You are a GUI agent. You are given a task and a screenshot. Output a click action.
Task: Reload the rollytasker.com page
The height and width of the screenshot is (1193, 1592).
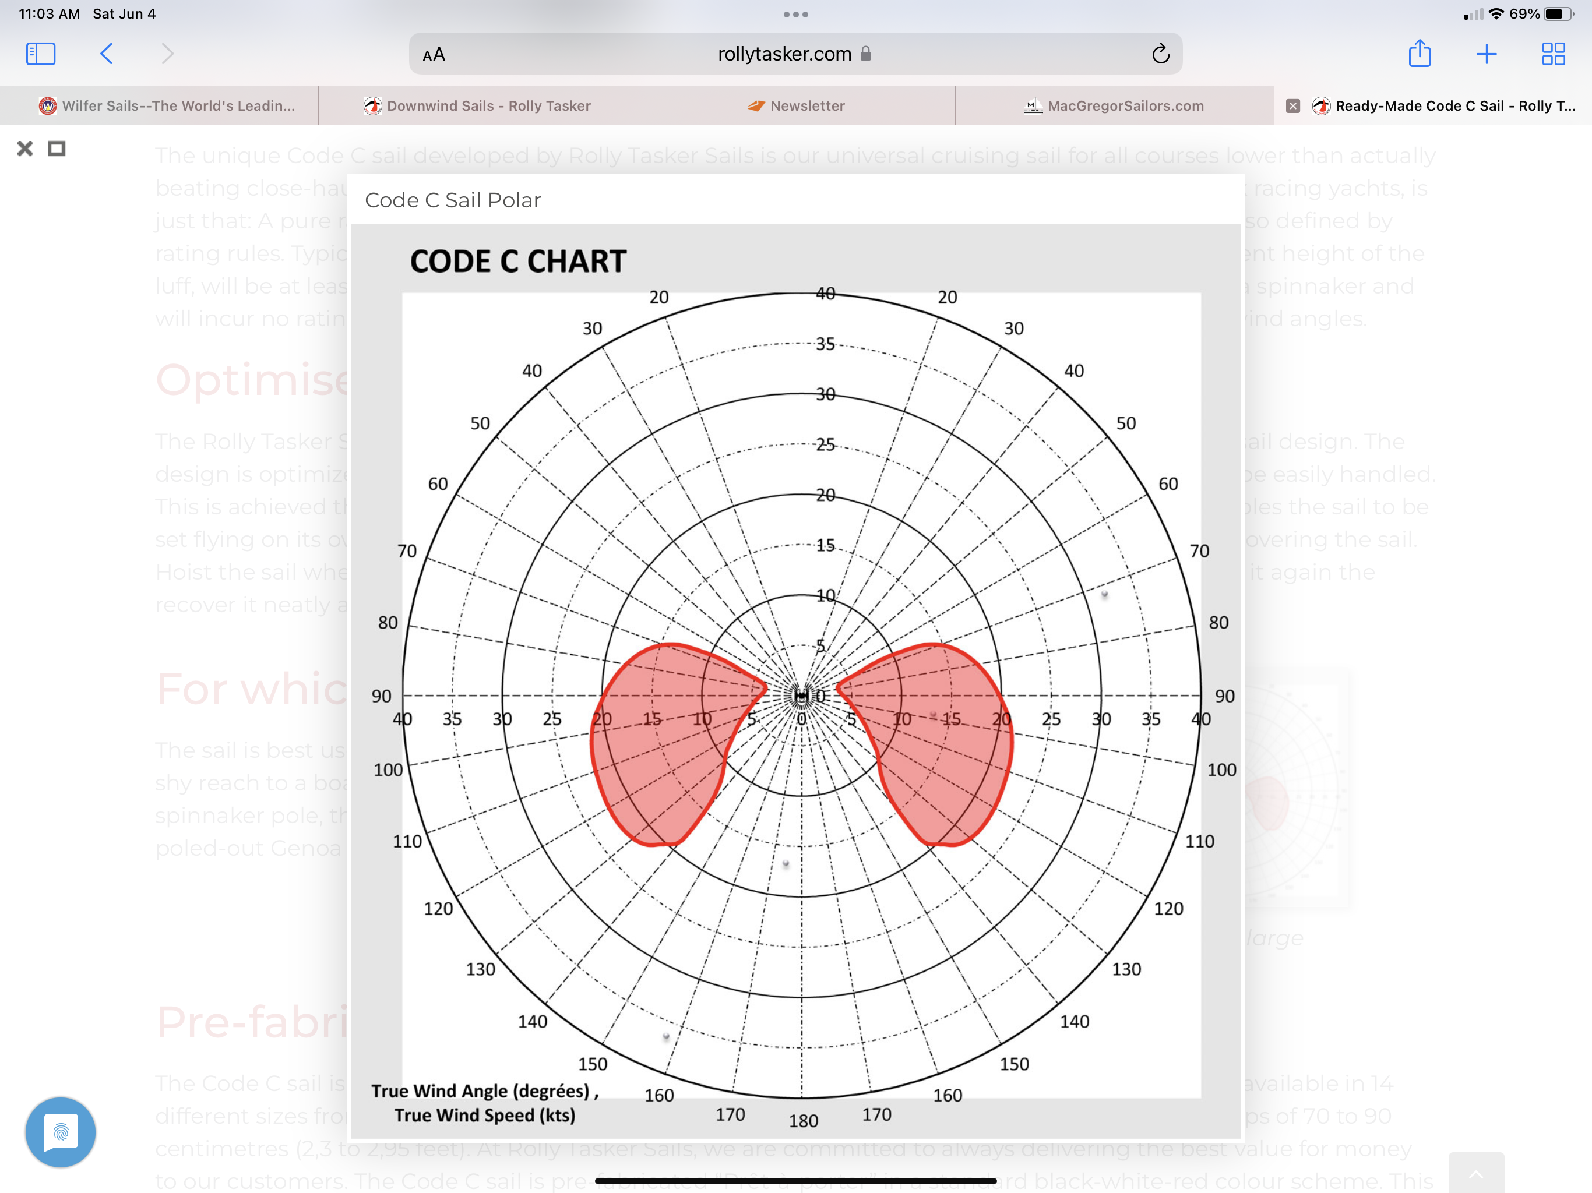[1160, 54]
